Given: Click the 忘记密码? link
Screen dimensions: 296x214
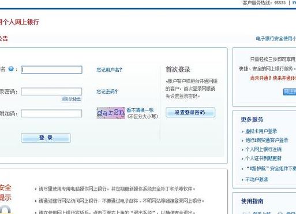Looking at the screenshot, I should 107,91.
